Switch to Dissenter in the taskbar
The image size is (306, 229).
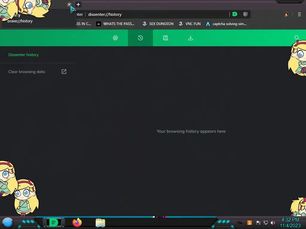point(54,222)
